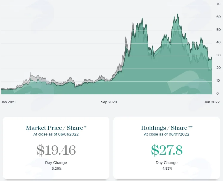This screenshot has height=181, width=223.
Task: Click the Sep 2020 axis label
Action: [109, 102]
